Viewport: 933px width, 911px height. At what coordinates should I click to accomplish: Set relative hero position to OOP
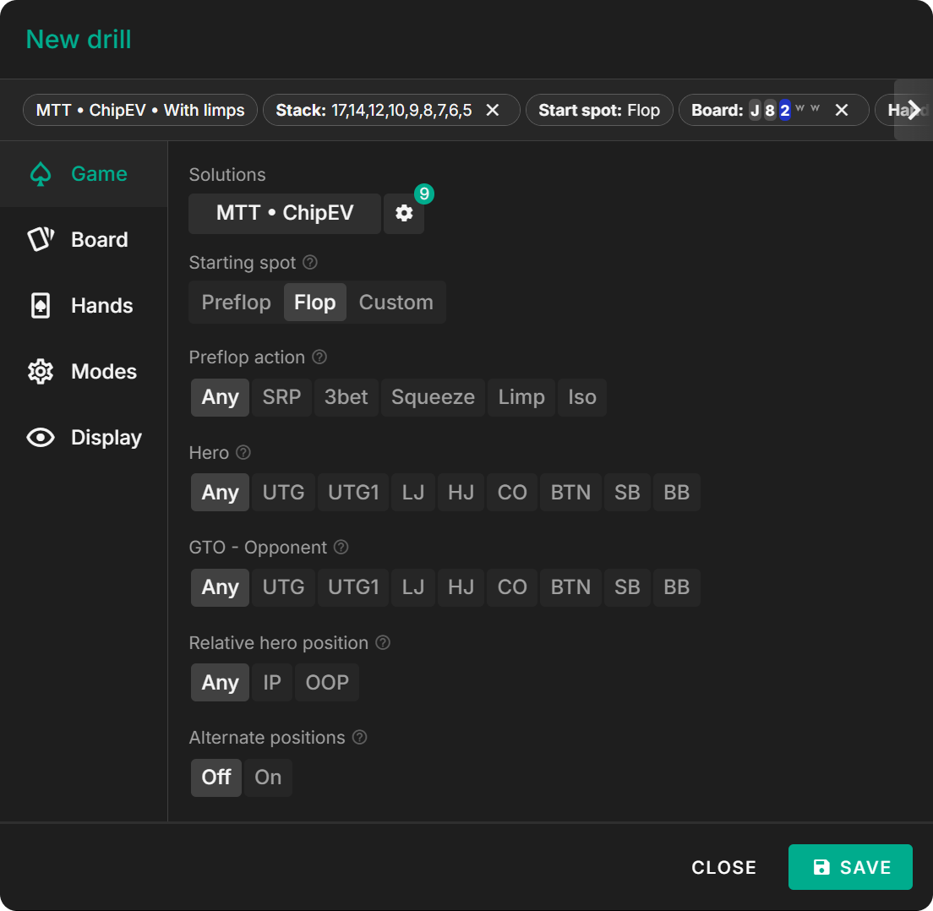tap(327, 683)
